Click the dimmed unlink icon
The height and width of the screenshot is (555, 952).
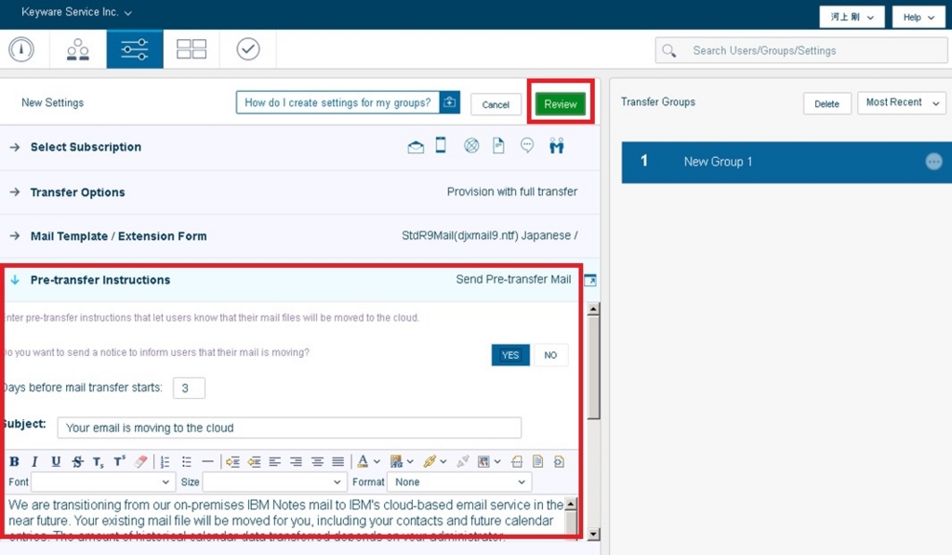coord(463,461)
